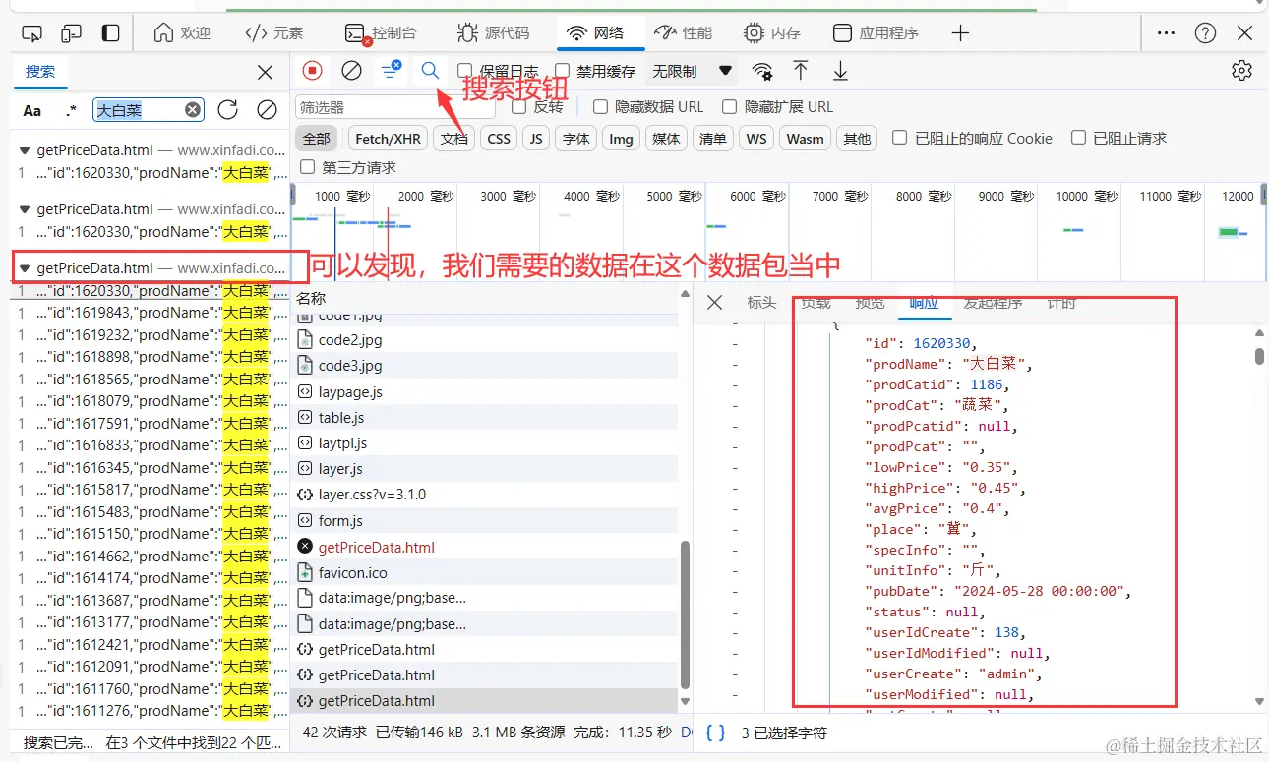This screenshot has width=1269, height=762.
Task: Close the search panel
Action: pos(266,72)
